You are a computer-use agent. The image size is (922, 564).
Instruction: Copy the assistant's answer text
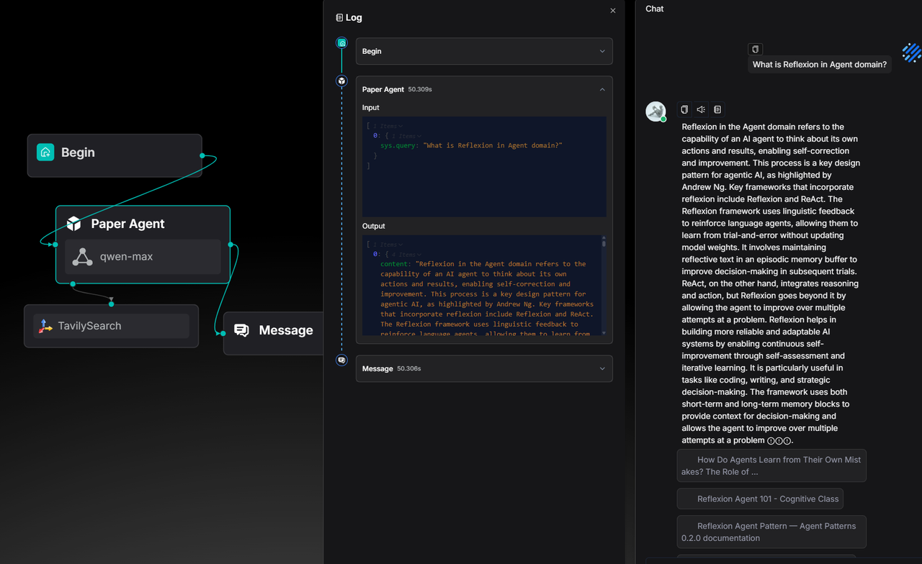tap(684, 109)
